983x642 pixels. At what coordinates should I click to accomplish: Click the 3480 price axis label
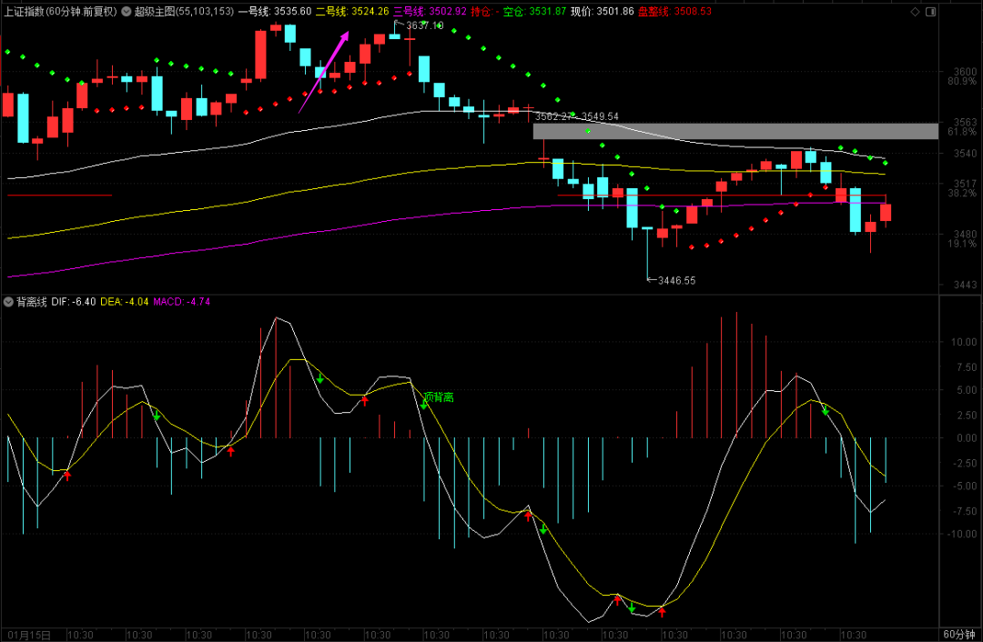966,235
